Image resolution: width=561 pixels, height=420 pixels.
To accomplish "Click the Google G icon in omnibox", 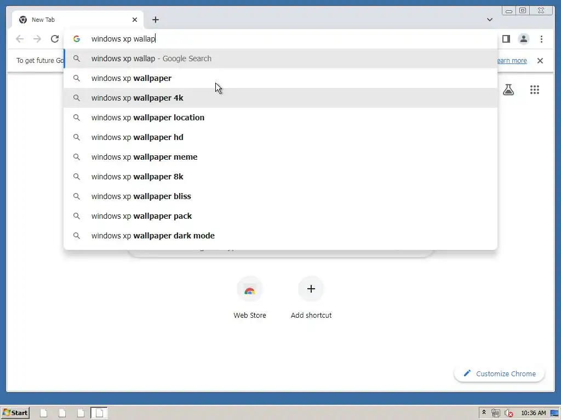I will tap(77, 39).
